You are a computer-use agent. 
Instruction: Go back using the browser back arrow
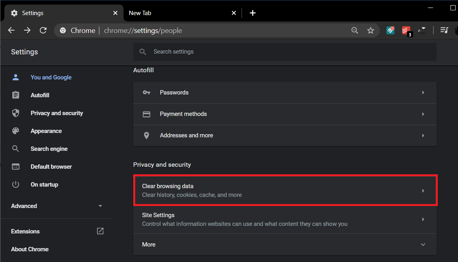tap(11, 30)
